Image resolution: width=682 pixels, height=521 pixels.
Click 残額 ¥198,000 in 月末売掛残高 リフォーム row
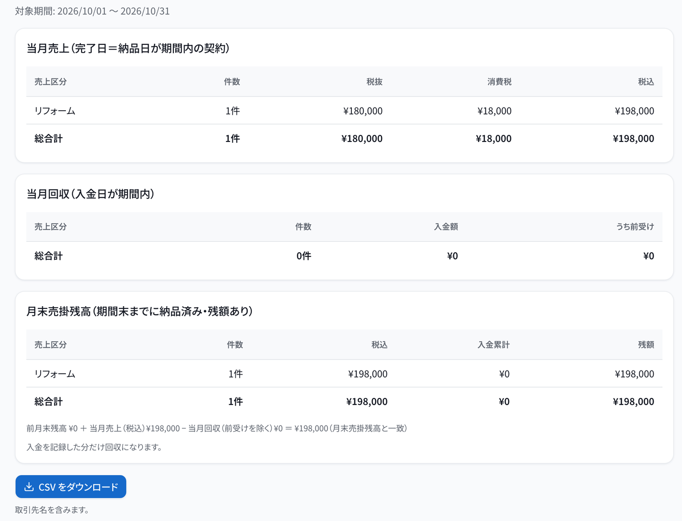click(634, 374)
